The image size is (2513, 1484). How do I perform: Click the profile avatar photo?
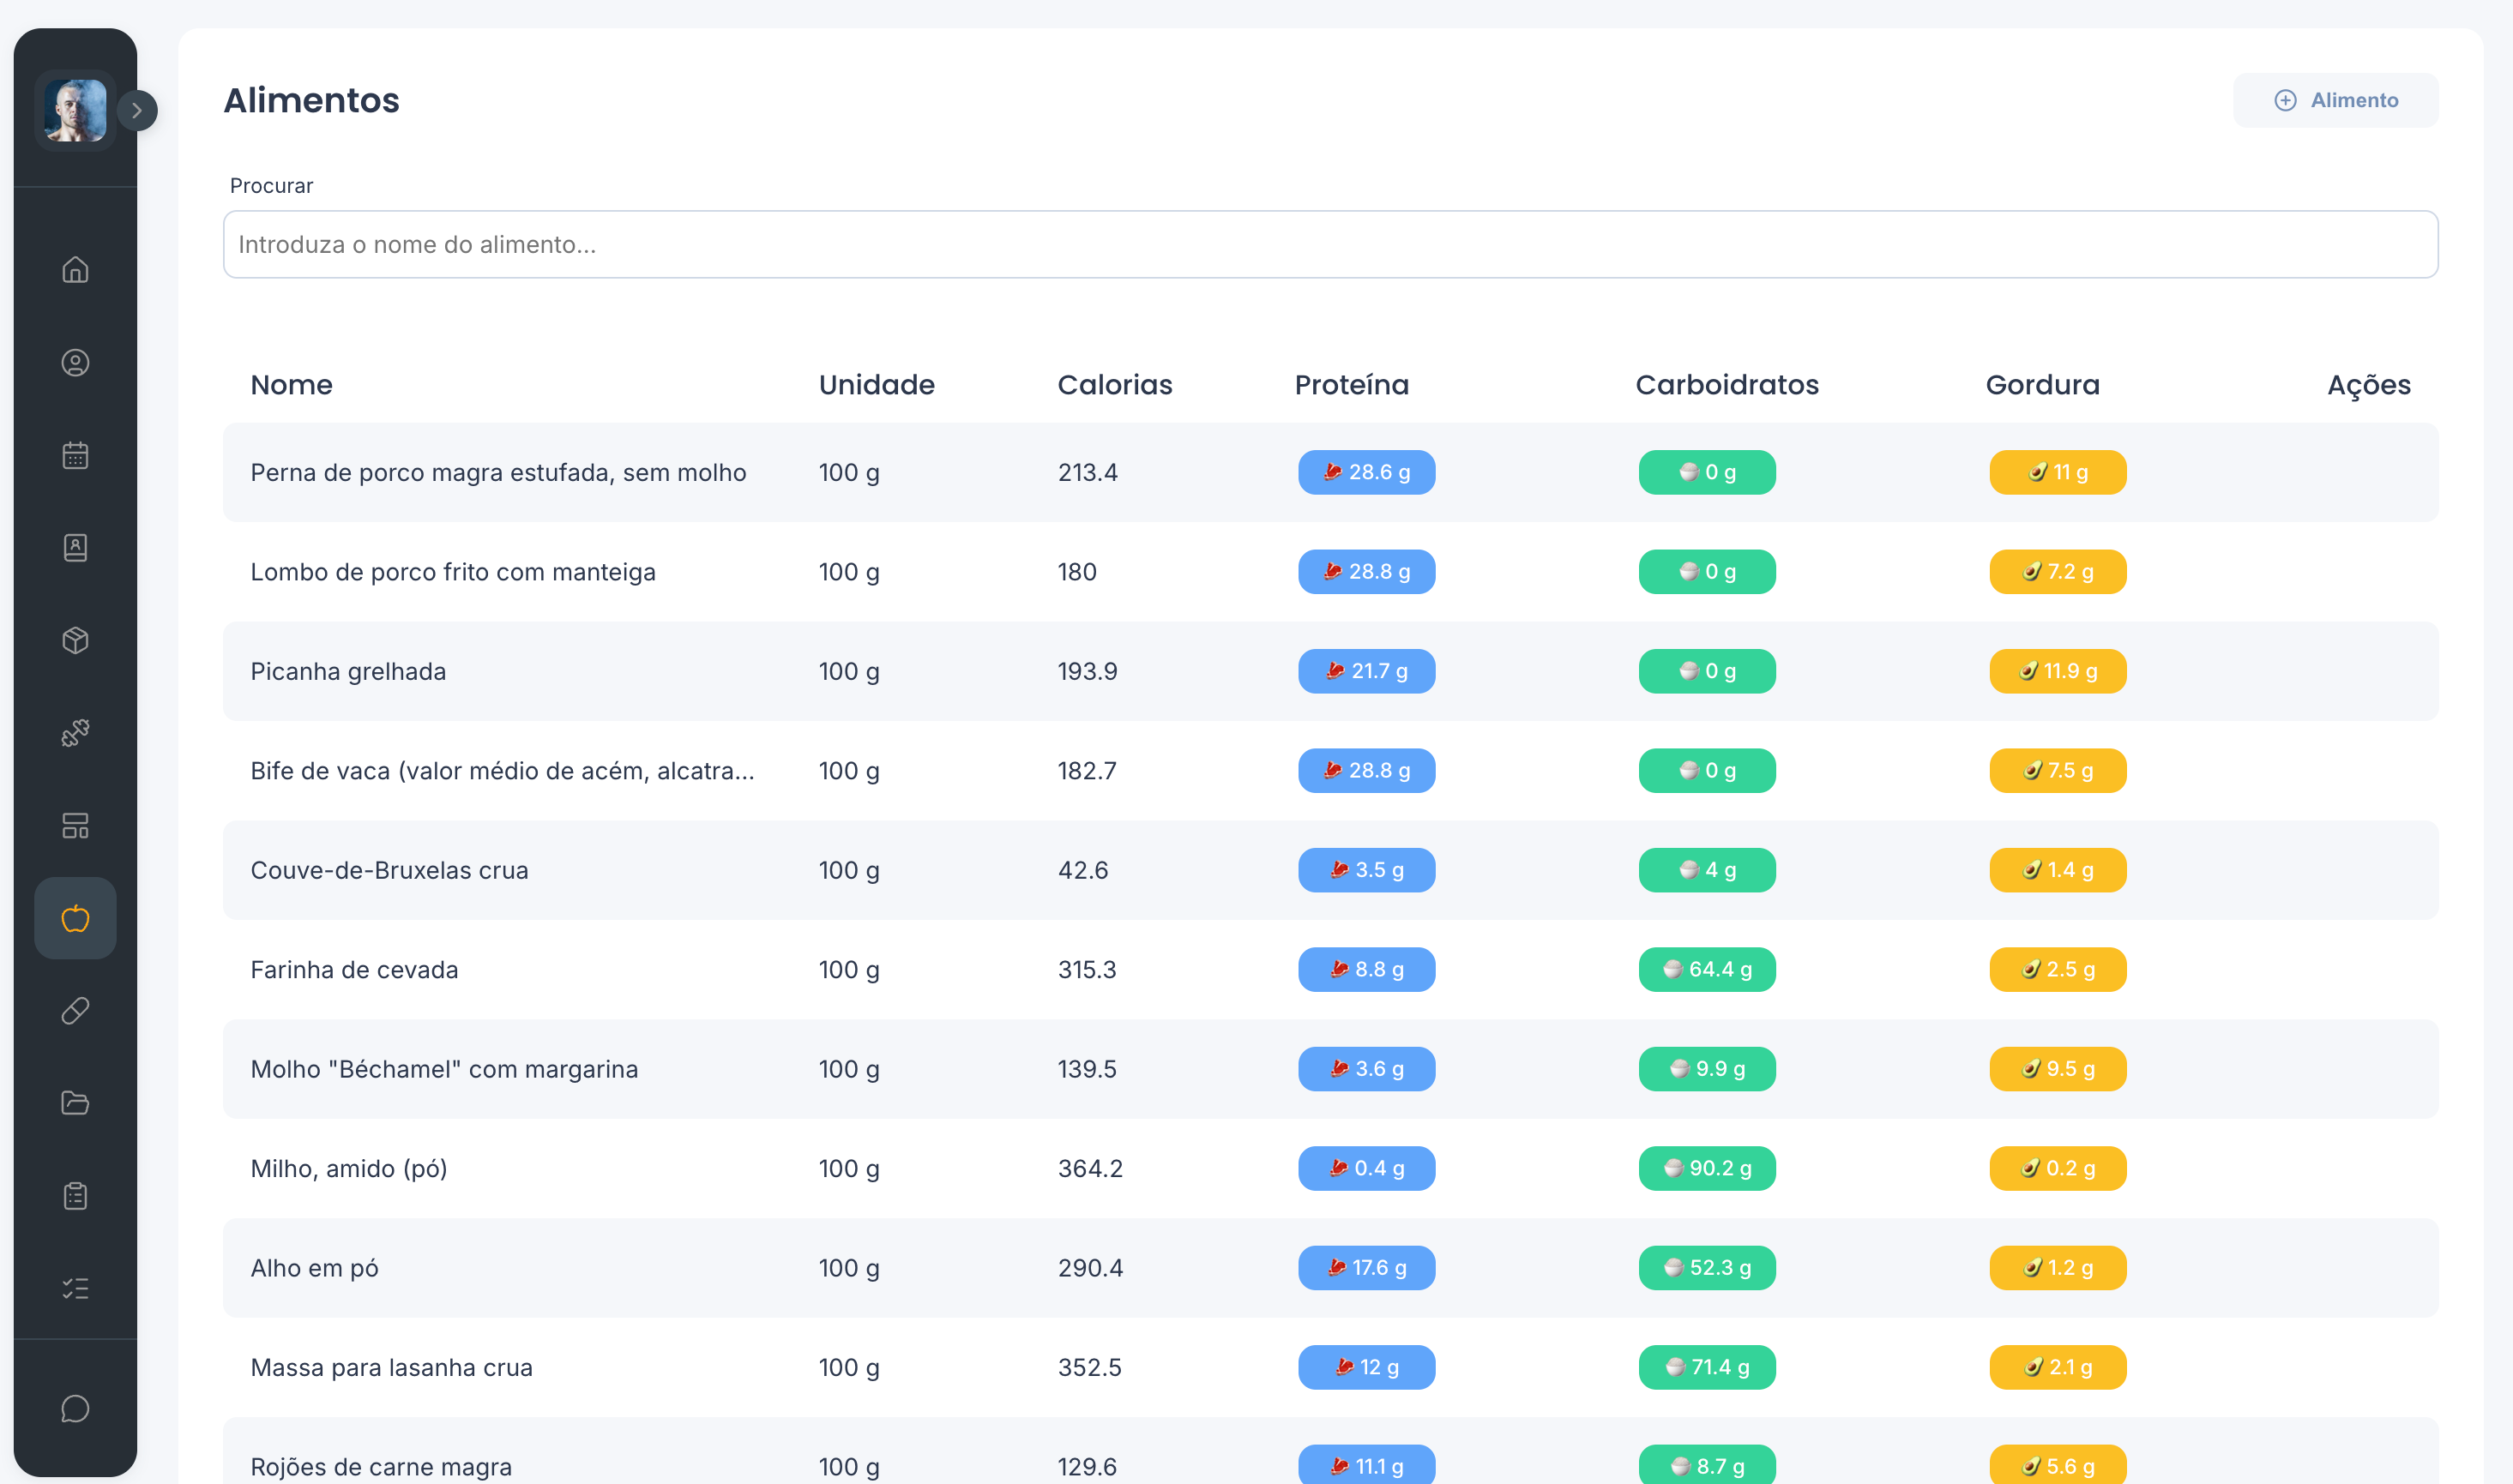(x=75, y=110)
